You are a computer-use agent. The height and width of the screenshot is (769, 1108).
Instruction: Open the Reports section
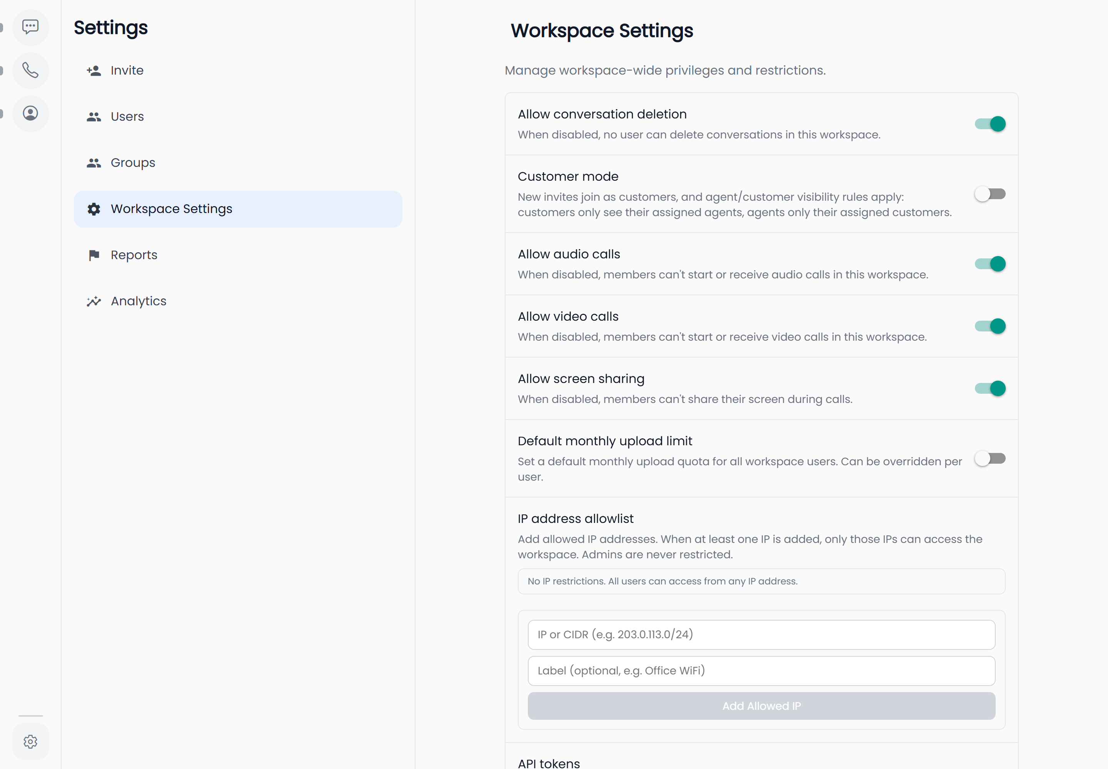[238, 255]
